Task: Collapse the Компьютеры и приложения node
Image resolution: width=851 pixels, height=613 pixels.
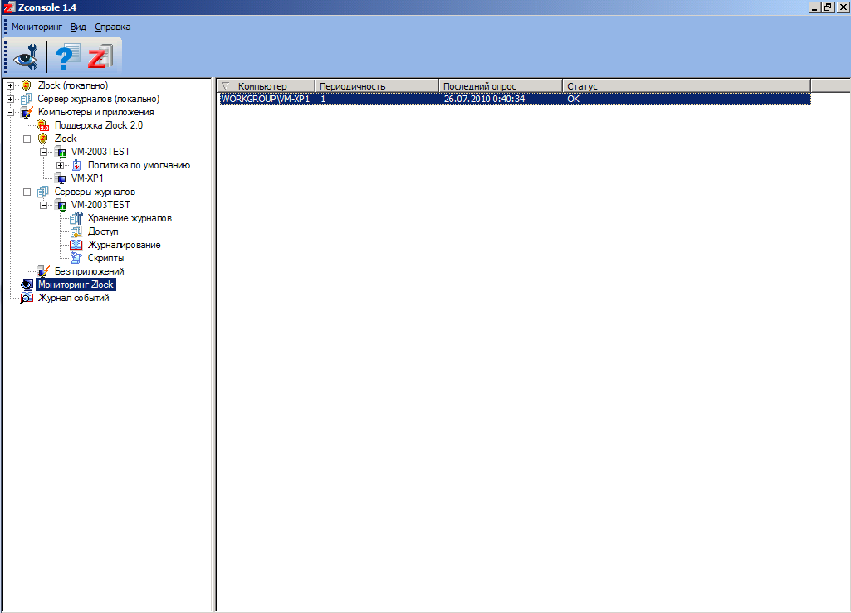Action: (10, 112)
